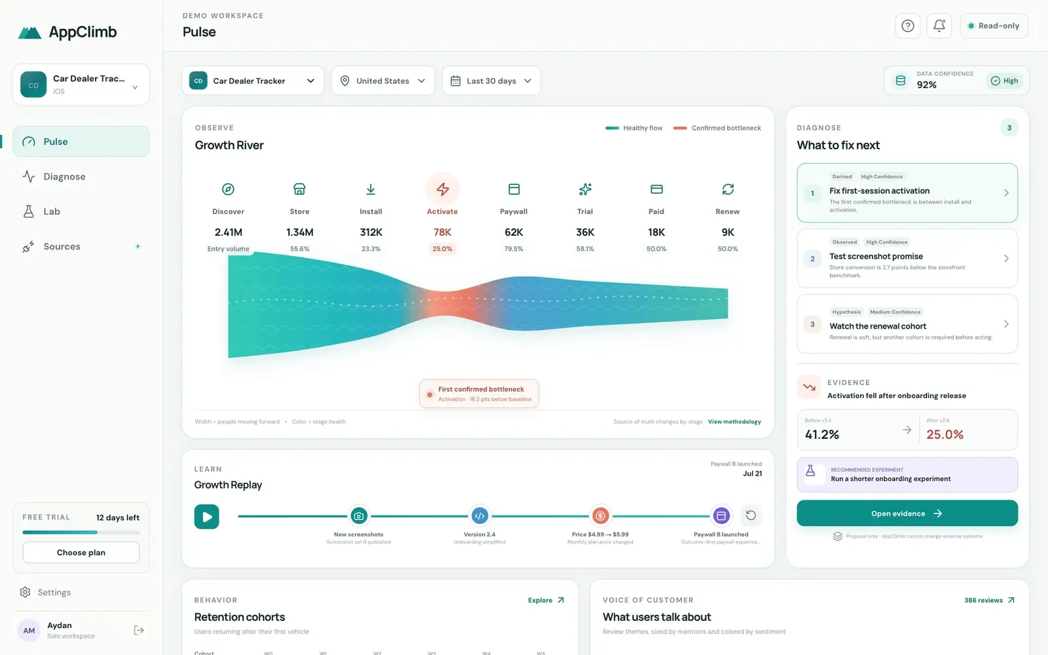Click the log out icon beside Aydan
The width and height of the screenshot is (1048, 655).
(x=139, y=630)
